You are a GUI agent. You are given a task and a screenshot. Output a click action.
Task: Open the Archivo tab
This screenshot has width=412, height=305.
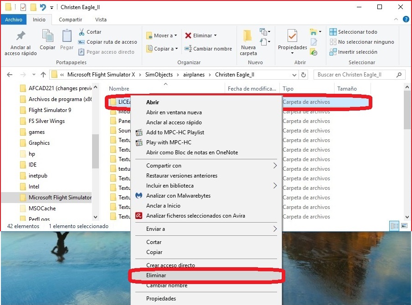coord(14,20)
